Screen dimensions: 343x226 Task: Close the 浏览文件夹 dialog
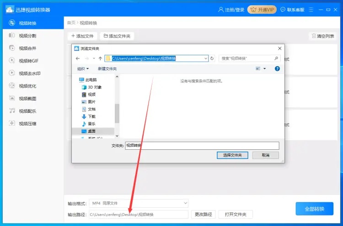click(279, 48)
